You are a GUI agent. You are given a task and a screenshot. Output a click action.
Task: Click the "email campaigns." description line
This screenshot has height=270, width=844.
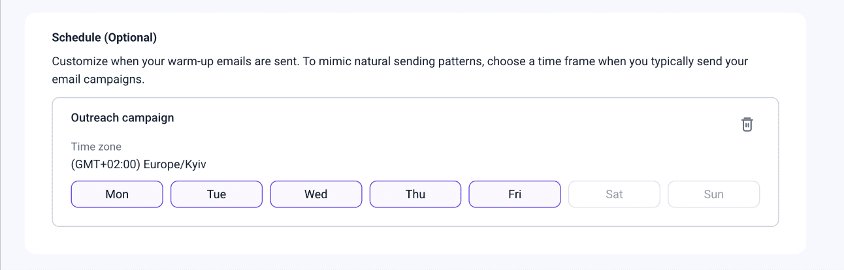tap(97, 79)
